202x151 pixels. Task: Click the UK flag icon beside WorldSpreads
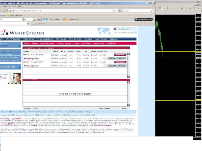[x=115, y=29]
